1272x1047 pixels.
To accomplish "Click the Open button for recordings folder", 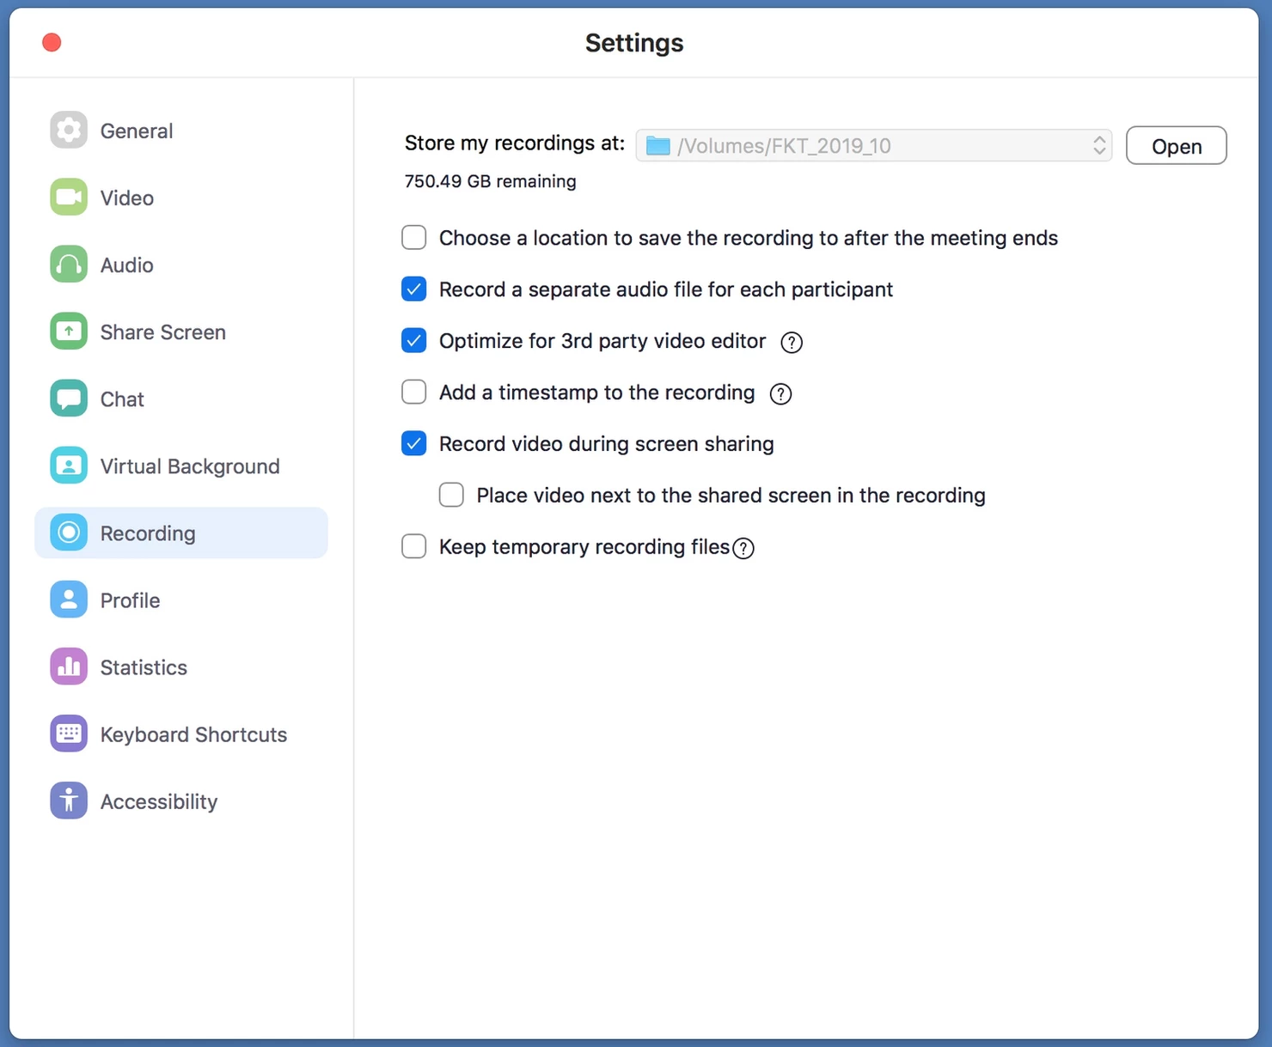I will 1176,146.
